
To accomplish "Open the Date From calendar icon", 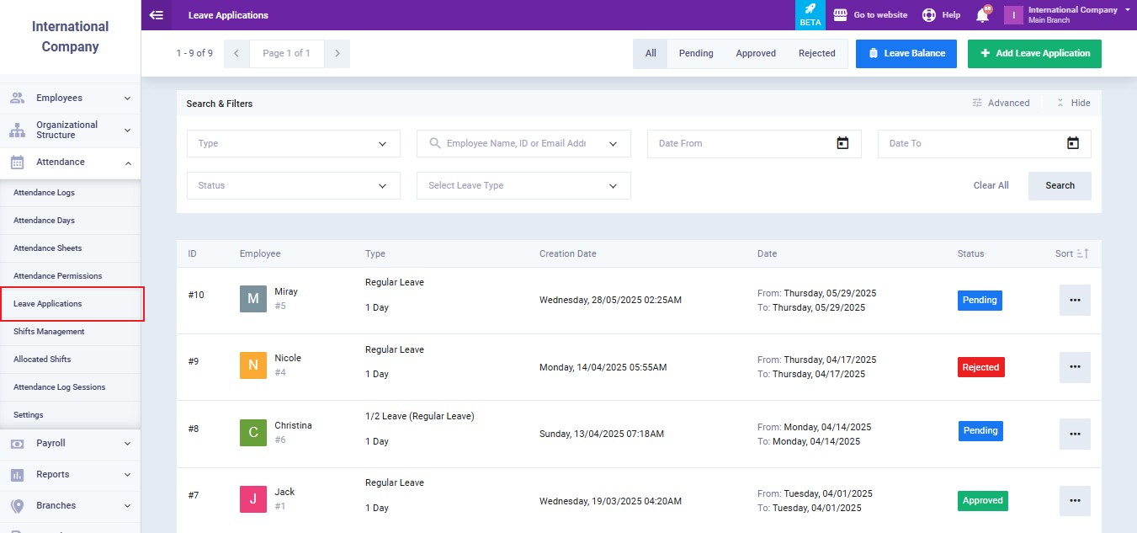I will 842,143.
